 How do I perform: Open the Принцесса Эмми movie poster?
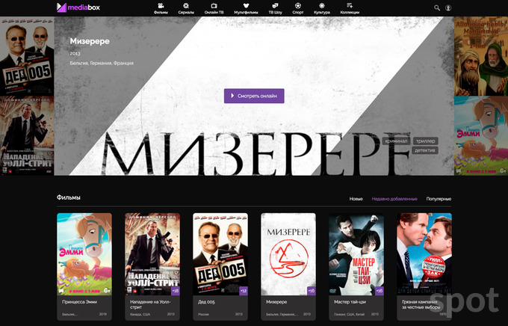coord(84,254)
